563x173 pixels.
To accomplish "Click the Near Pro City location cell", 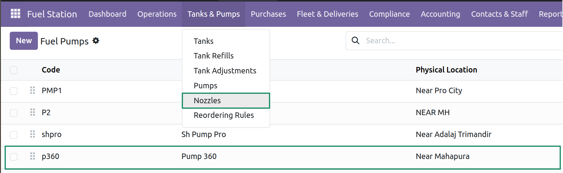I will (439, 90).
